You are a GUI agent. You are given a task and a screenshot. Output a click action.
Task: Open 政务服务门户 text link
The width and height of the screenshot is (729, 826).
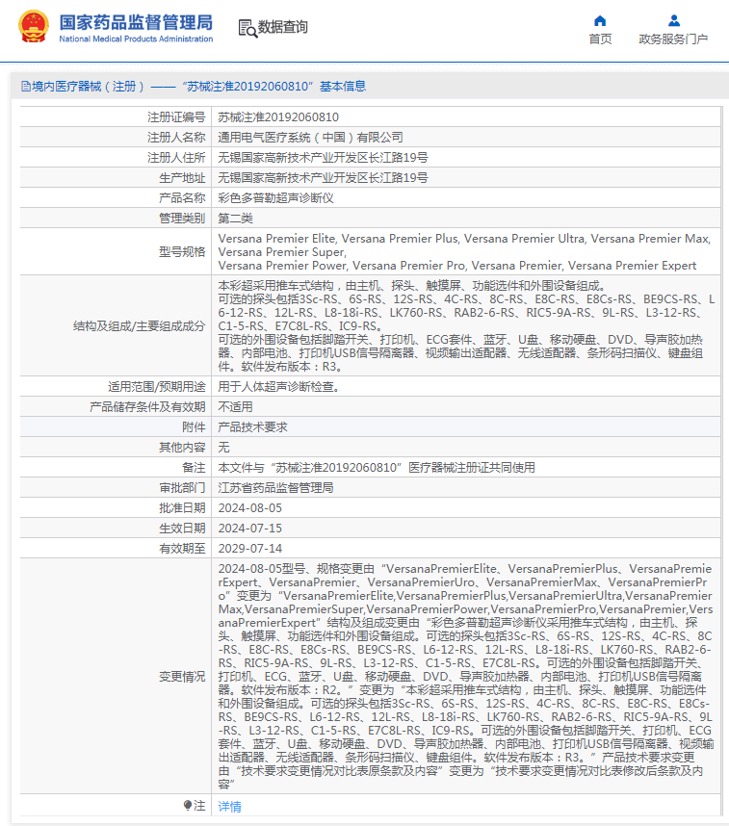[673, 39]
